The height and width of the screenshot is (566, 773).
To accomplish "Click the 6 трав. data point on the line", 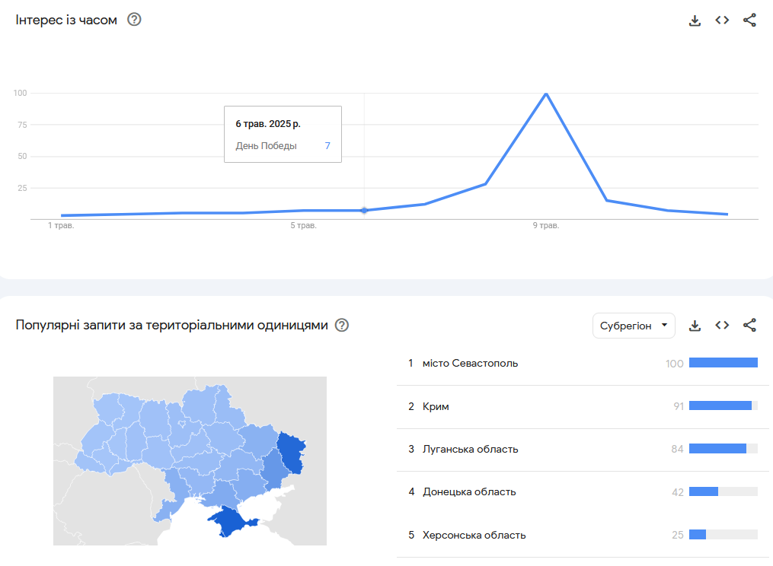I will point(364,210).
